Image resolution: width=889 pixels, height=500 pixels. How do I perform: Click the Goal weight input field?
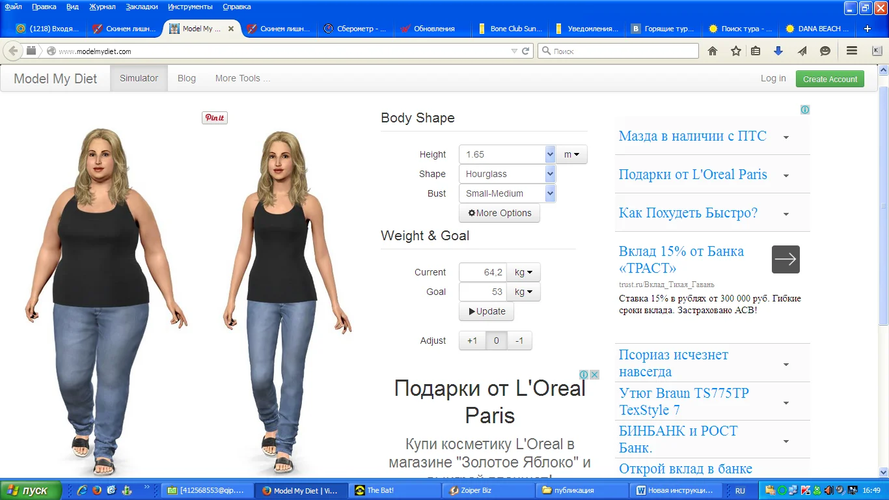click(483, 292)
